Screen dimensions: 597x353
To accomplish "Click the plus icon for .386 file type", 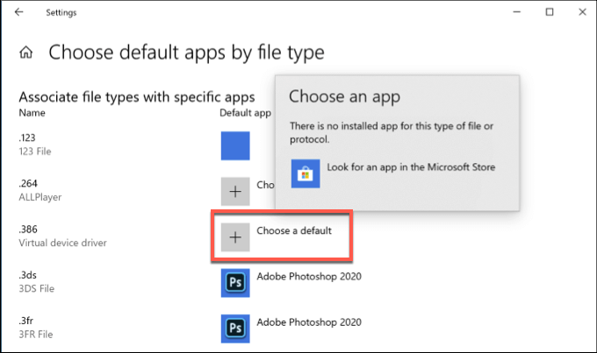I will click(235, 235).
